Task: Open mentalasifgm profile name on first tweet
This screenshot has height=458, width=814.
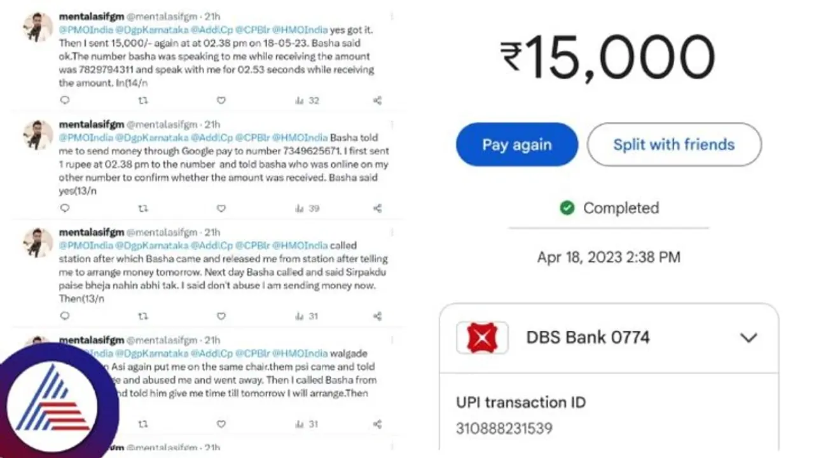Action: click(x=92, y=16)
